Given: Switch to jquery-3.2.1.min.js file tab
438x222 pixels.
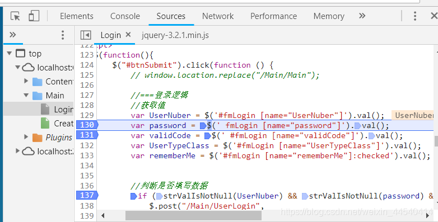Looking at the screenshot, I should tap(175, 35).
